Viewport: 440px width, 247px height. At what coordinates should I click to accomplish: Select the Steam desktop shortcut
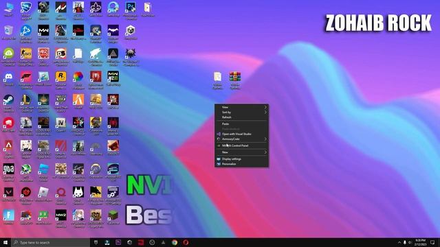(x=8, y=99)
